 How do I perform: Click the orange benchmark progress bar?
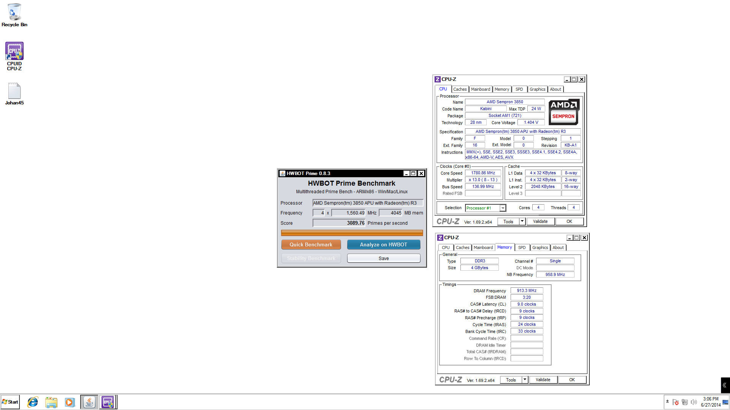[x=352, y=233]
